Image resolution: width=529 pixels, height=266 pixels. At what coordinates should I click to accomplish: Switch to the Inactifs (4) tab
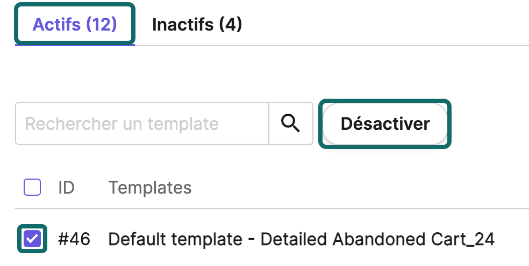pyautogui.click(x=197, y=25)
